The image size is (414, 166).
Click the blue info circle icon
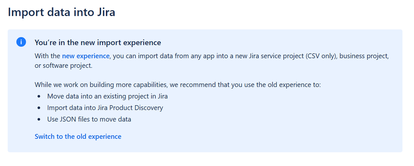coord(21,42)
